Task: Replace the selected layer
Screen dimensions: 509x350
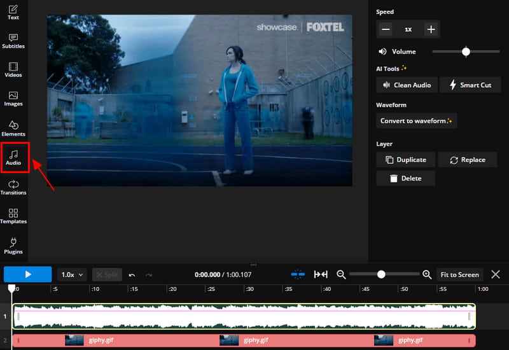Action: pos(468,160)
